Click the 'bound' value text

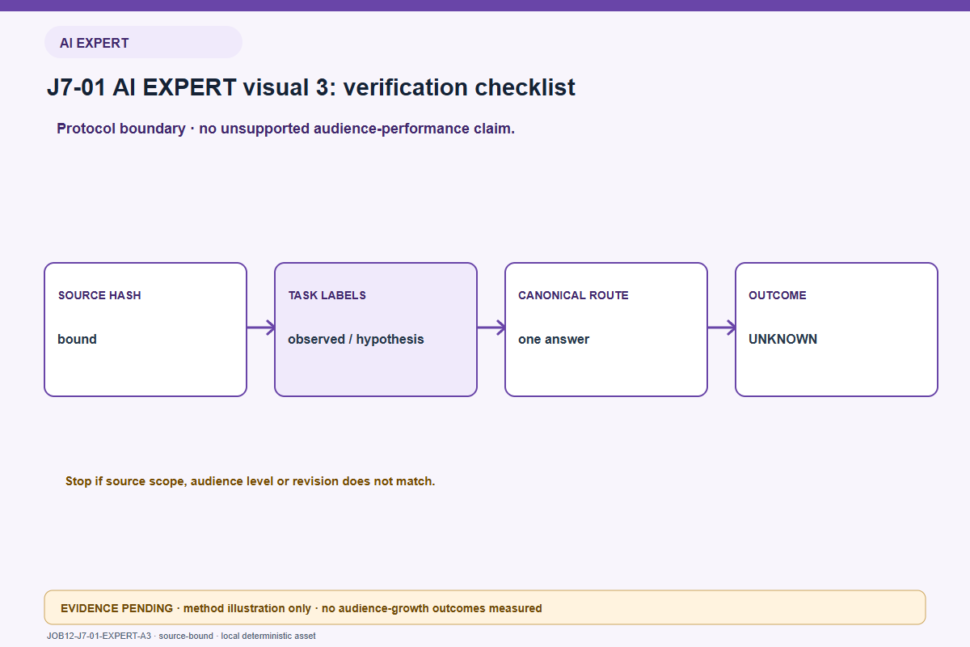(78, 339)
